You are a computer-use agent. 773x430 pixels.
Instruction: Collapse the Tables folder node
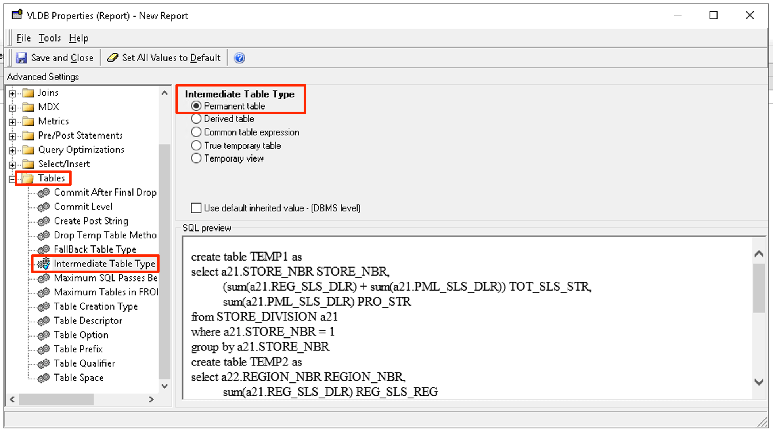click(x=12, y=179)
